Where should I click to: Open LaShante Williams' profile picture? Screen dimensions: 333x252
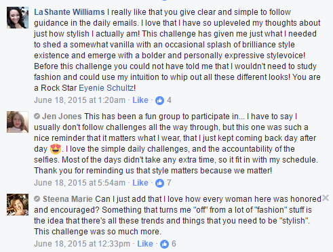tap(18, 18)
